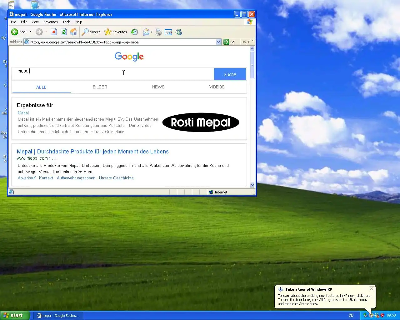Viewport: 400px width, 320px height.
Task: Expand the Links toolbar chevron
Action: point(253,41)
